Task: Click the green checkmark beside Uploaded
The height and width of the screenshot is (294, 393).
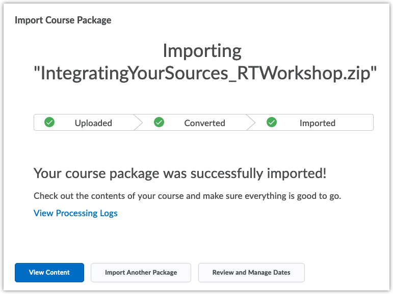Action: click(49, 122)
